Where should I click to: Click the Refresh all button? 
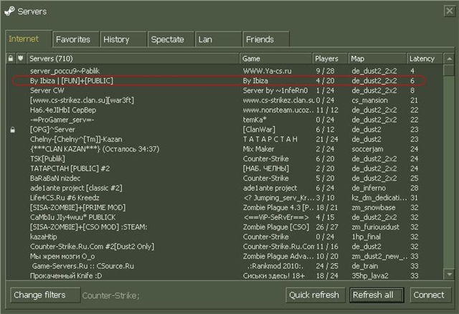[377, 295]
